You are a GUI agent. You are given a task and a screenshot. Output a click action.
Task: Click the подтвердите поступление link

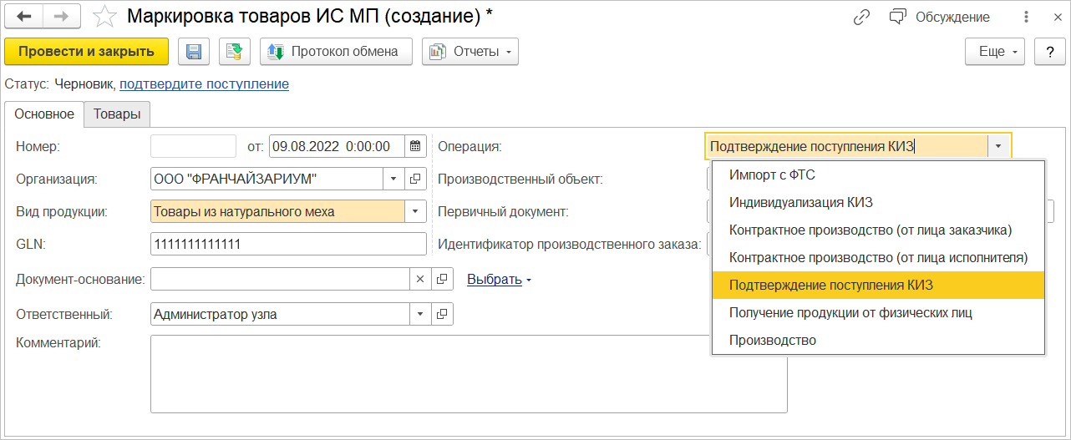pyautogui.click(x=204, y=83)
